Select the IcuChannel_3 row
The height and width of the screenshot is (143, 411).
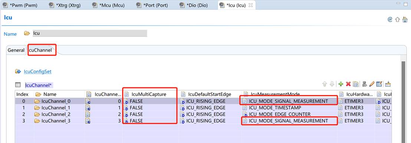tap(203, 121)
